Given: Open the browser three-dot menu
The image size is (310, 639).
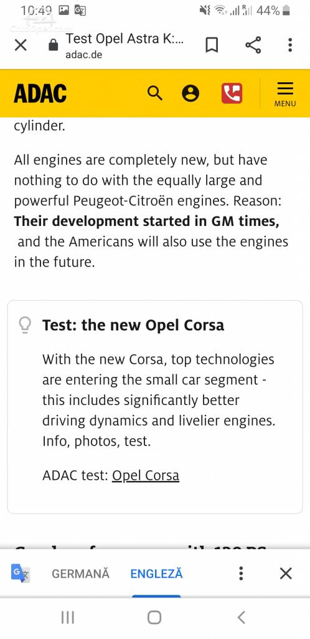Looking at the screenshot, I should (289, 45).
